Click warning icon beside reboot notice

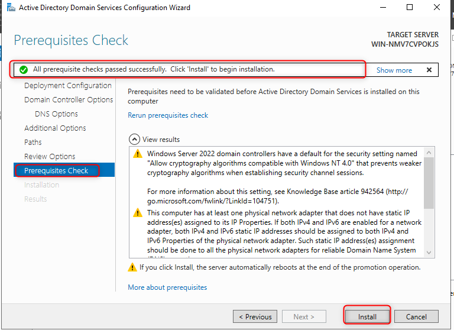click(x=132, y=267)
